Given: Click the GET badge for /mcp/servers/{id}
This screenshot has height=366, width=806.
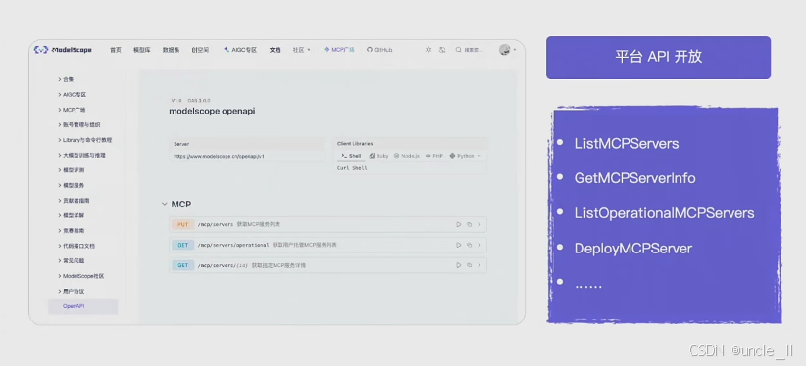Looking at the screenshot, I should pos(183,265).
